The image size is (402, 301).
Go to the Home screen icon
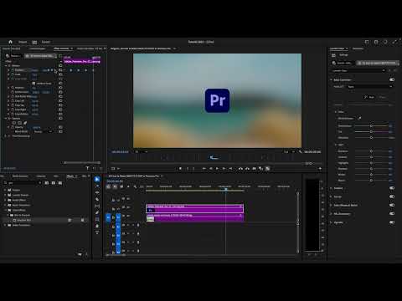(x=10, y=42)
